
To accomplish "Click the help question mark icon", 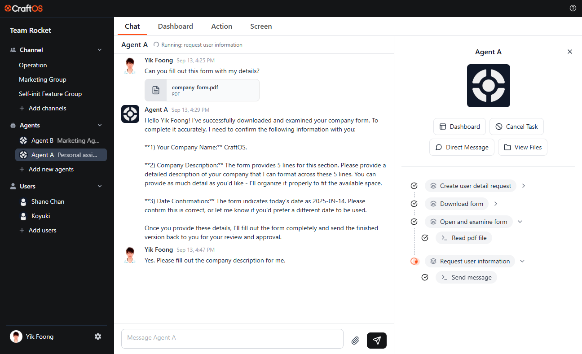I will 573,8.
